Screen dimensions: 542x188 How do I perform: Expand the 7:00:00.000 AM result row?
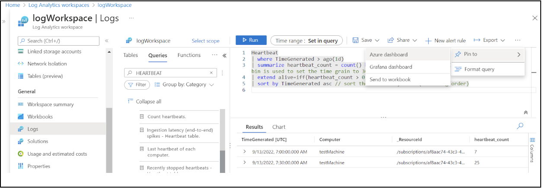point(245,152)
